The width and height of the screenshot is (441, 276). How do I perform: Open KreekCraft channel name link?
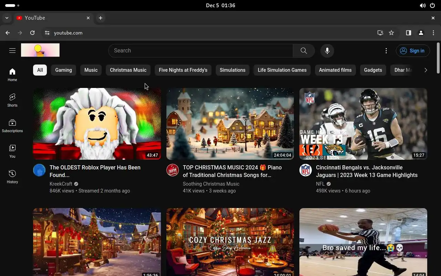coord(61,184)
